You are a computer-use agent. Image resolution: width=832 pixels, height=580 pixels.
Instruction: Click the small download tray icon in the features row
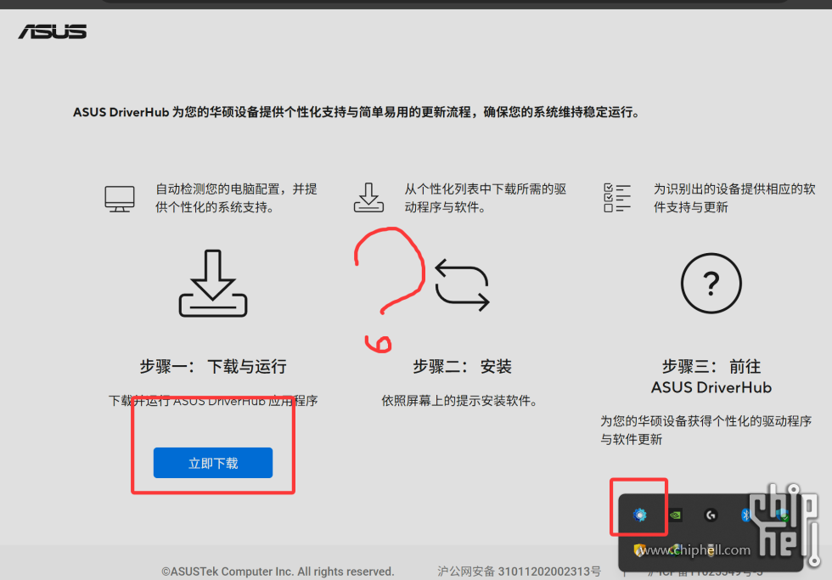coord(368,197)
